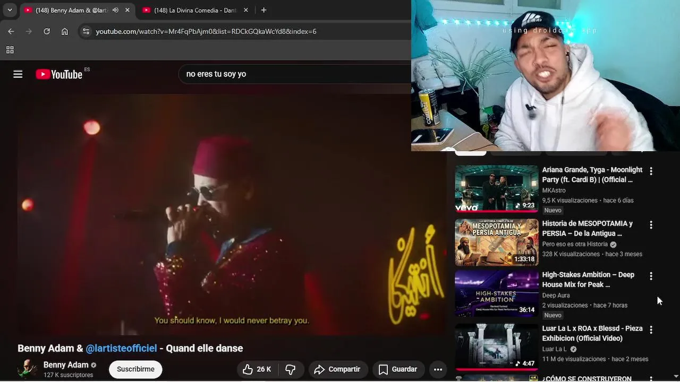Open Pero eso es otra Historia channel
The width and height of the screenshot is (680, 382).
point(575,244)
